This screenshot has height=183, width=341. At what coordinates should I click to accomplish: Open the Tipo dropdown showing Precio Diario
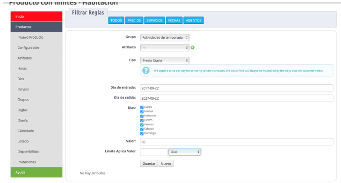(165, 61)
